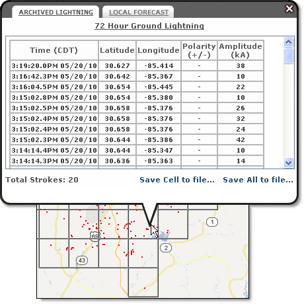Click the Polarity column header

click(x=199, y=50)
